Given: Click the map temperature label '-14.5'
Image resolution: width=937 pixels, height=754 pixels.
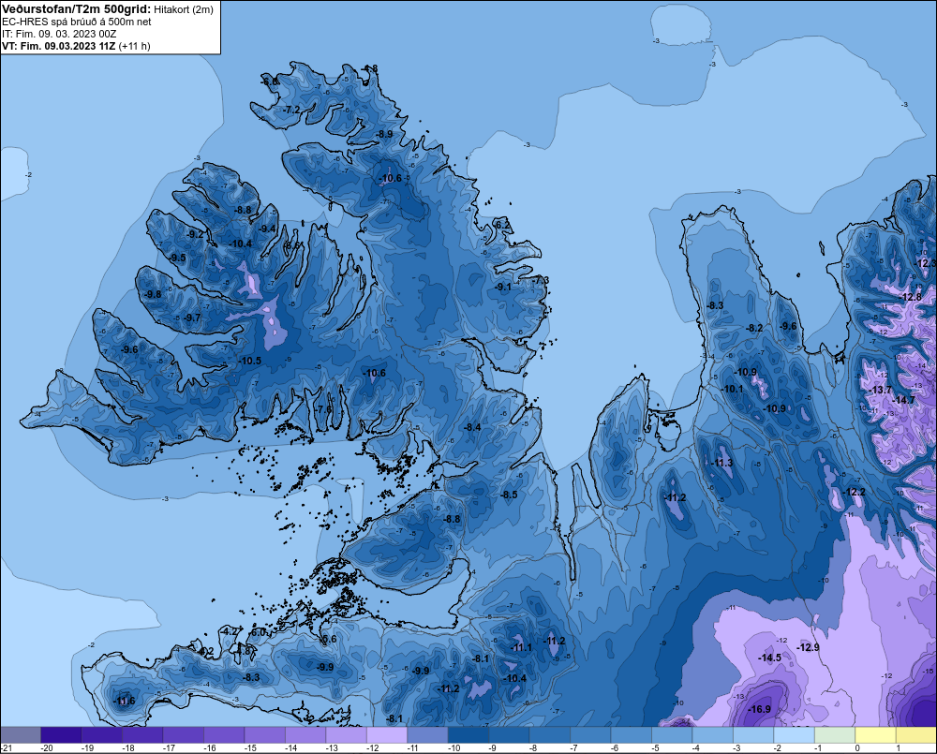Looking at the screenshot, I should (769, 658).
